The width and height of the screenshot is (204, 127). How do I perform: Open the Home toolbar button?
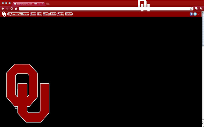[33, 14]
